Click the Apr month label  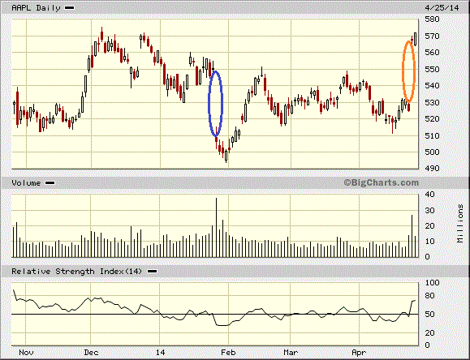[x=359, y=352]
